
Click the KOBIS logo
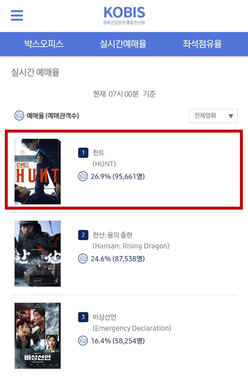(x=124, y=15)
